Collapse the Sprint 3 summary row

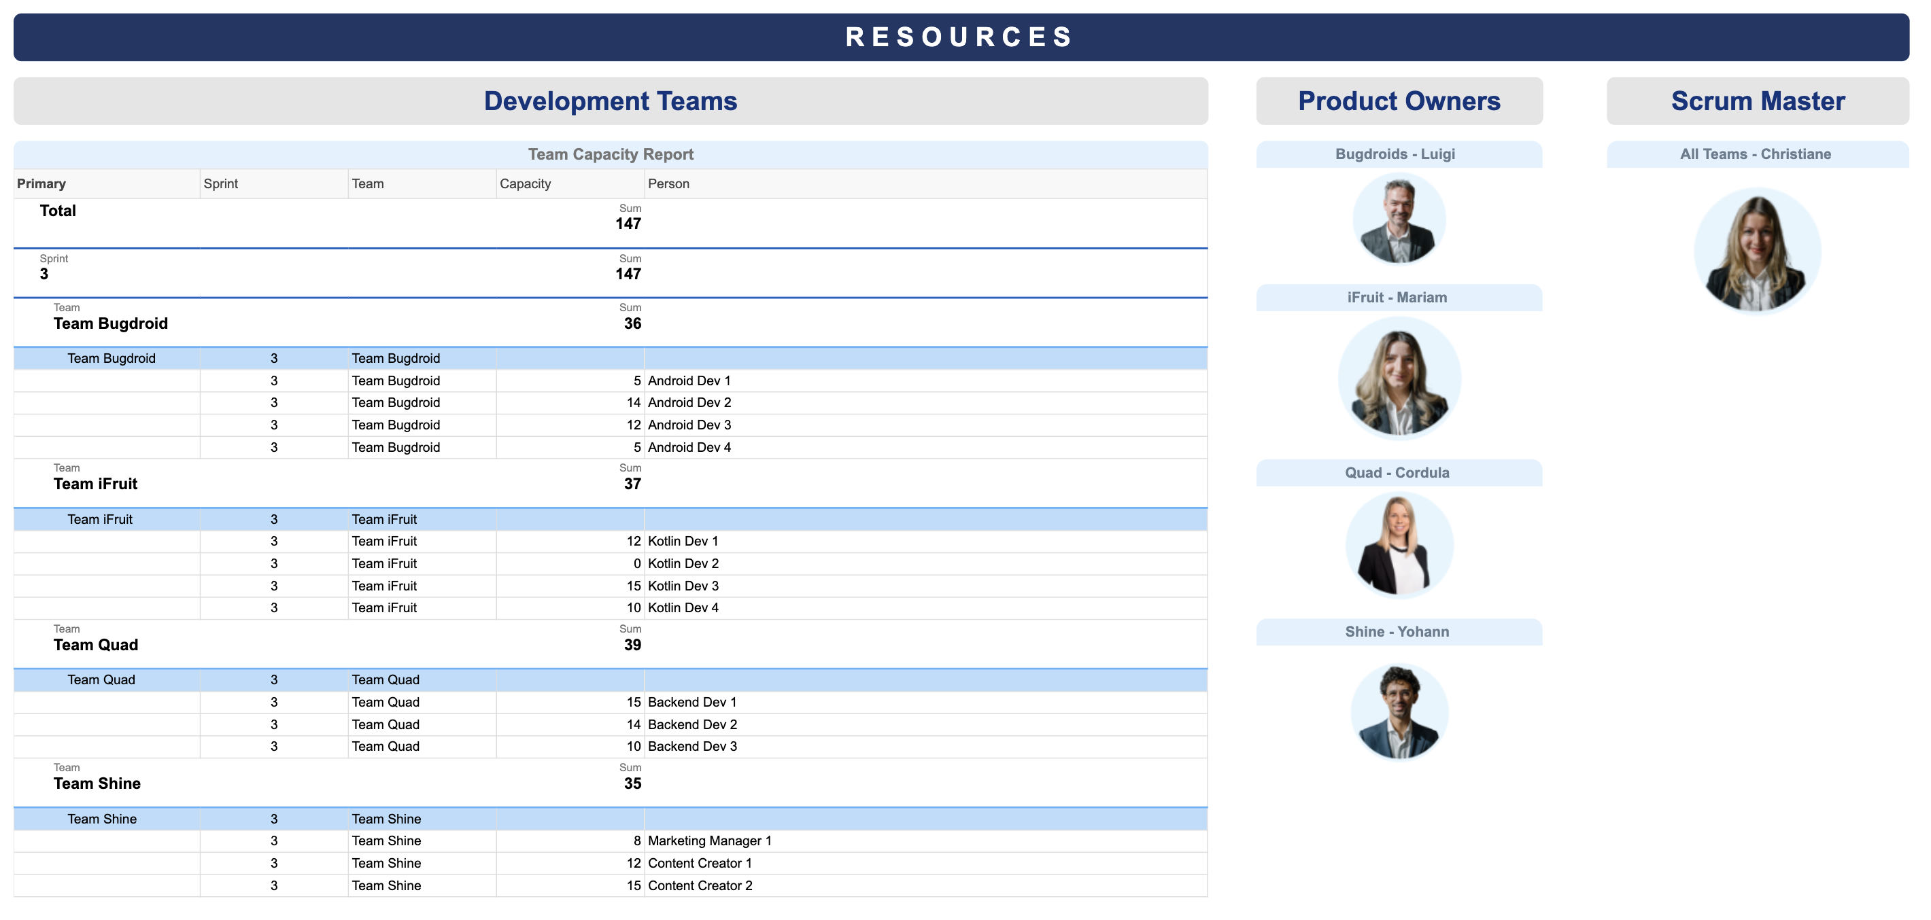(x=44, y=273)
